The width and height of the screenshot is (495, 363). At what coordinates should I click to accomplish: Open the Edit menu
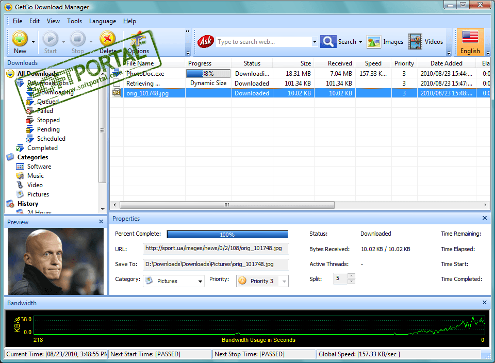click(35, 21)
